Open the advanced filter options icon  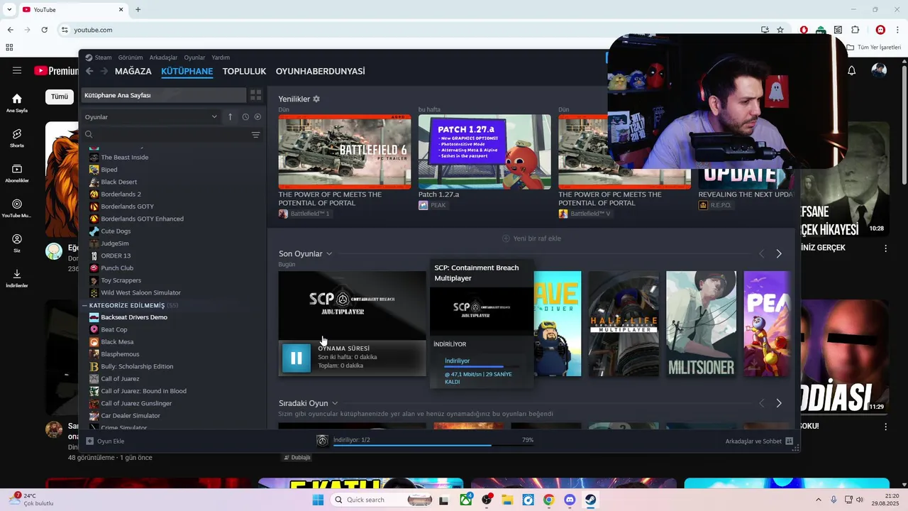click(x=256, y=135)
